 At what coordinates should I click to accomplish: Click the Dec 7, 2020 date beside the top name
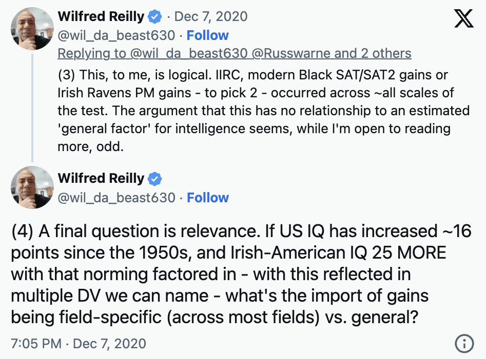[x=211, y=17]
